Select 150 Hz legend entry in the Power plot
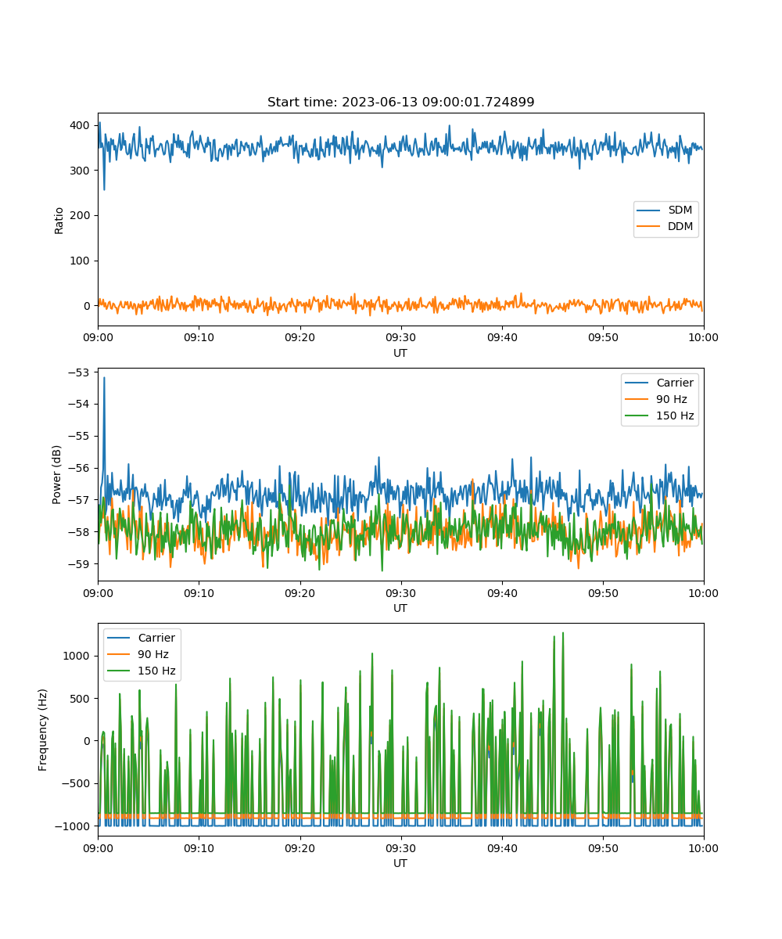The image size is (782, 939). (x=660, y=416)
